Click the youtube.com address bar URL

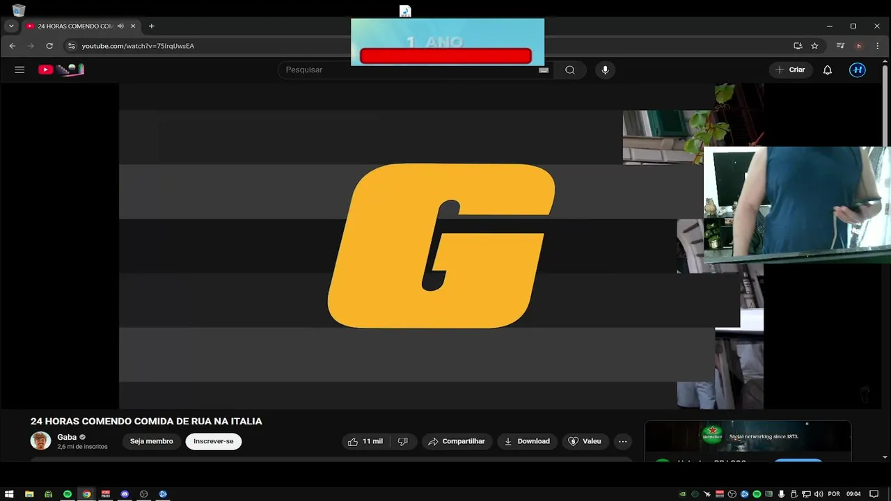point(138,46)
